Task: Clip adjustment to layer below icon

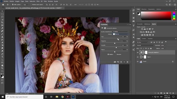Action: click(115, 62)
